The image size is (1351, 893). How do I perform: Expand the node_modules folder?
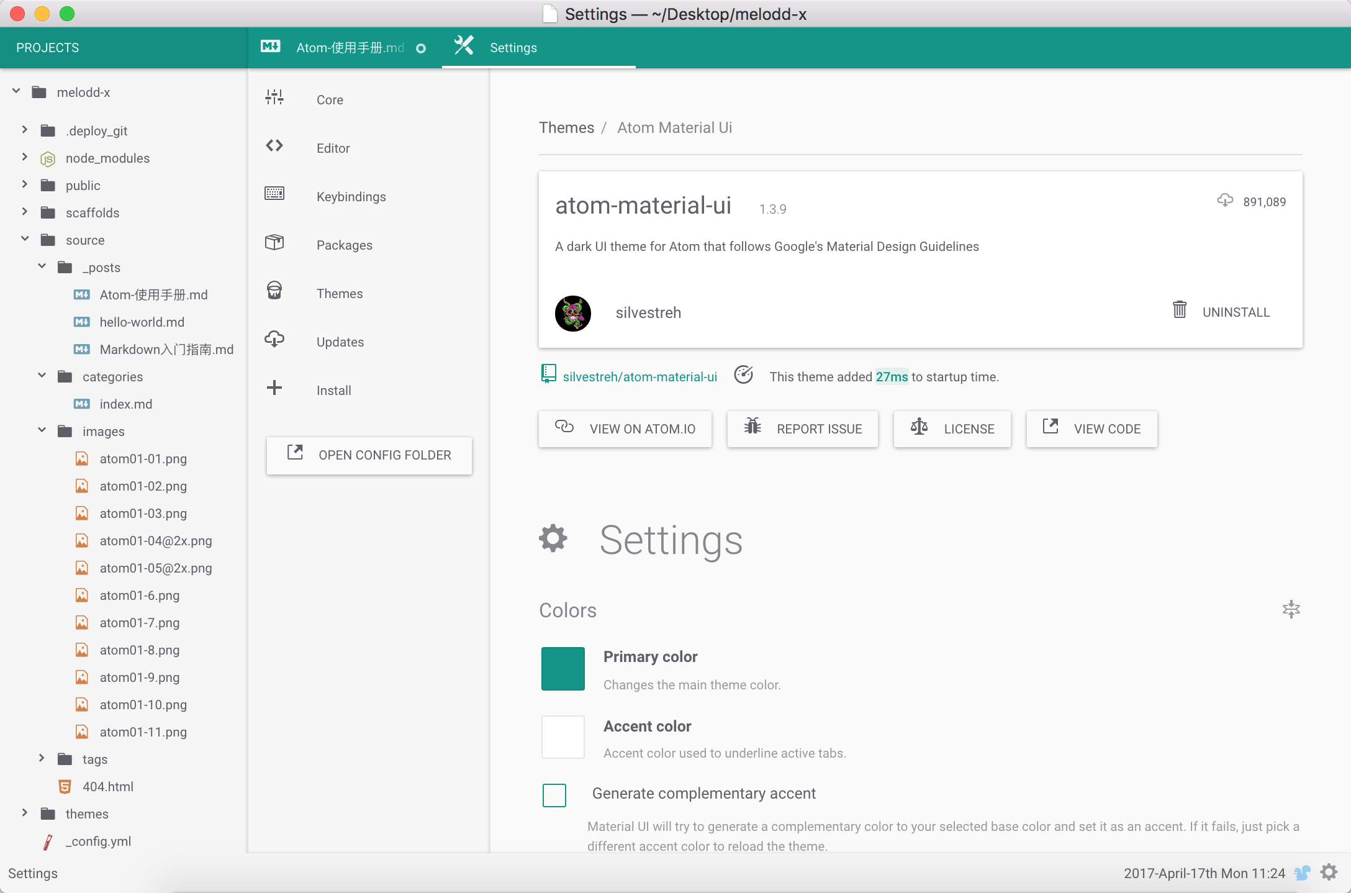click(25, 157)
